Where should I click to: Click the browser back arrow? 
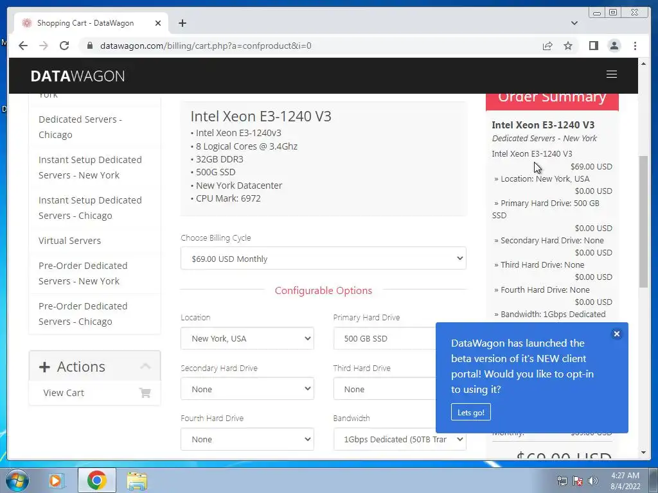pyautogui.click(x=23, y=46)
